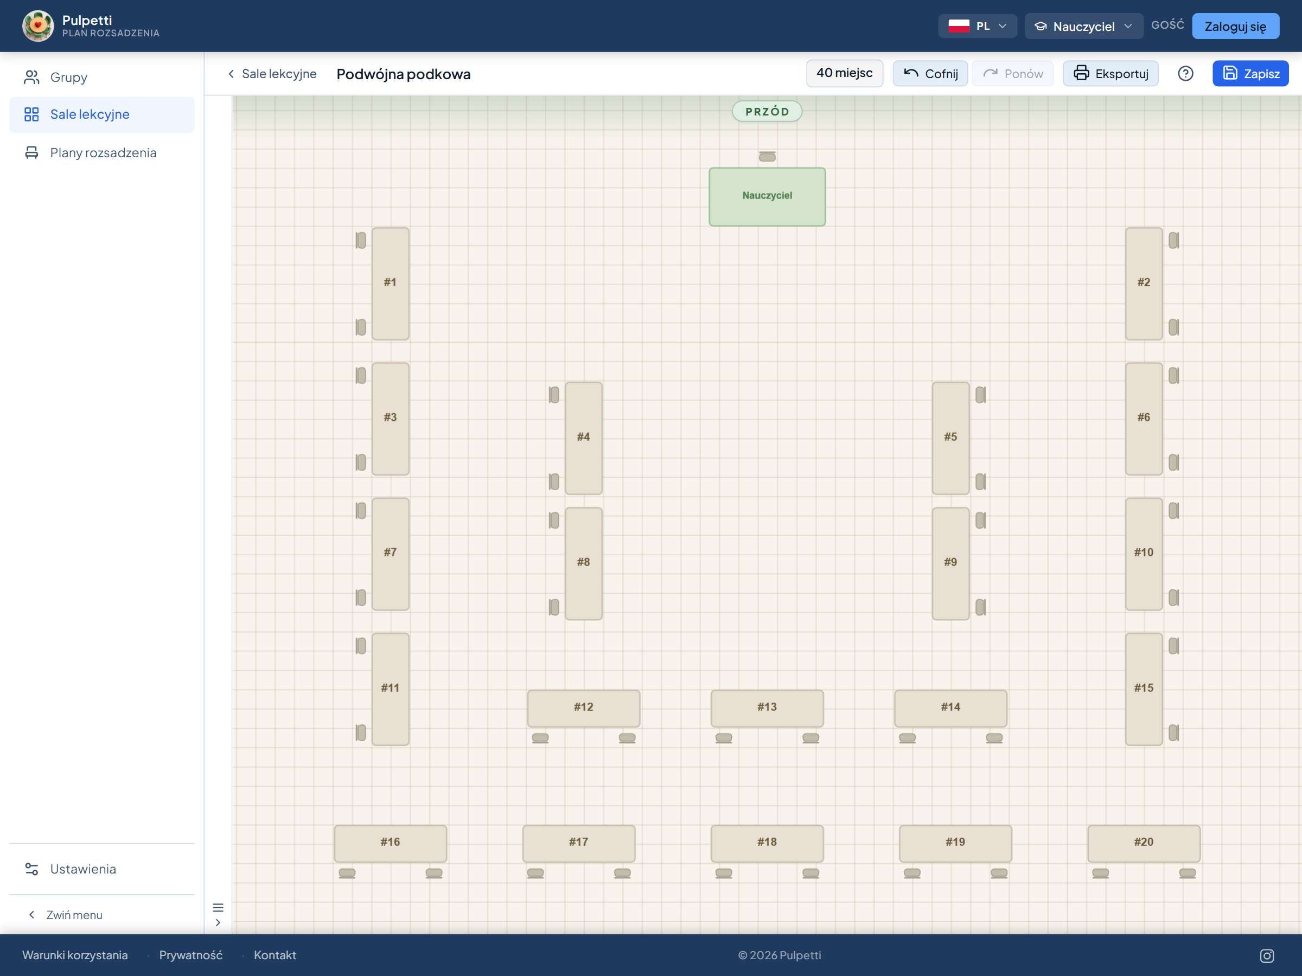1302x976 pixels.
Task: Open Kontakt footer link
Action: [275, 955]
